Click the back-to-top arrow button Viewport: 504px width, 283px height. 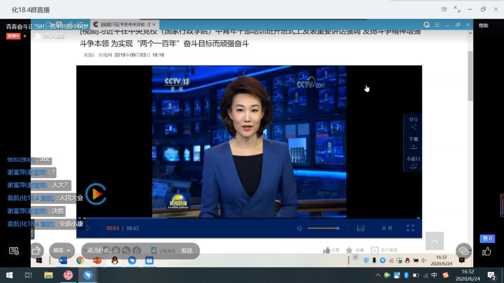[x=434, y=241]
